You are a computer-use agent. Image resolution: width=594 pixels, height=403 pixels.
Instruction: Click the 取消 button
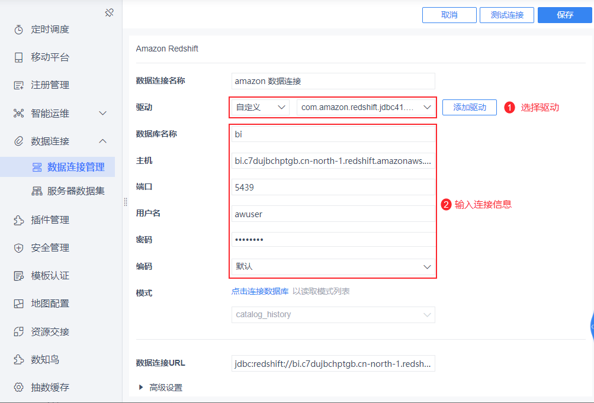[x=449, y=15]
